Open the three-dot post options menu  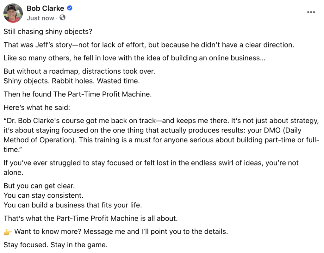point(311,12)
